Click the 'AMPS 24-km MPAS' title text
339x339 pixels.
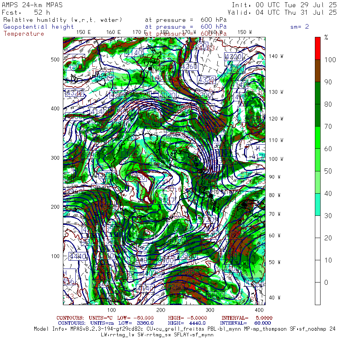tap(32, 5)
